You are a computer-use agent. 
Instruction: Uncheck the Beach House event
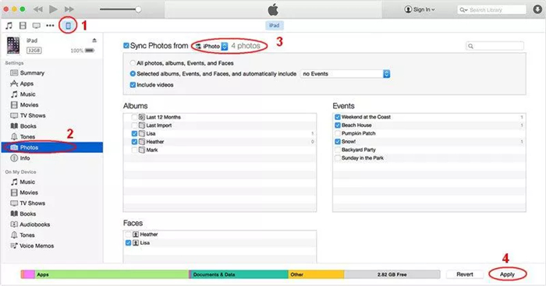pos(338,125)
